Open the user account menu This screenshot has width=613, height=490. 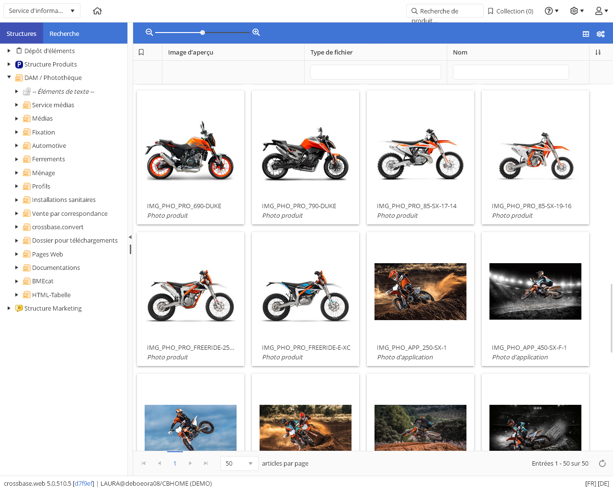point(601,11)
